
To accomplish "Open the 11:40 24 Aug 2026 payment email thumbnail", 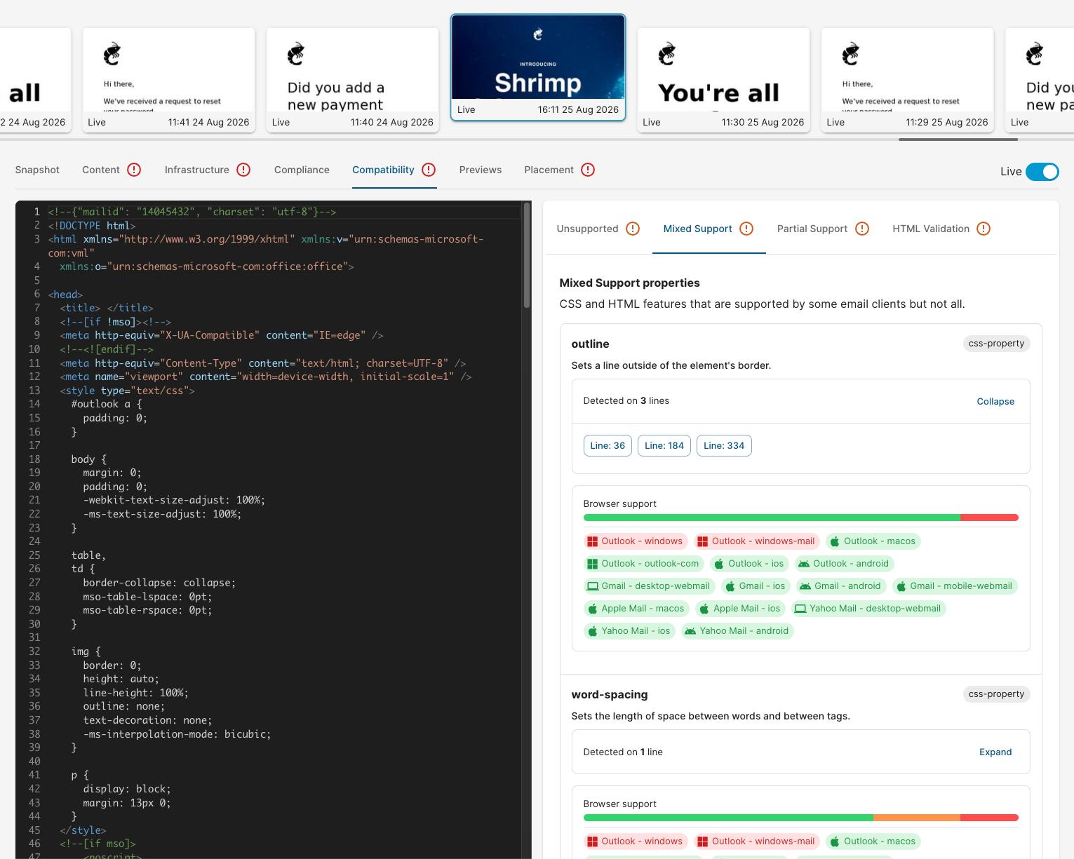I will click(353, 80).
